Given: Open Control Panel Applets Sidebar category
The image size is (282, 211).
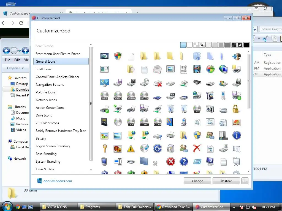Looking at the screenshot, I should [58, 77].
